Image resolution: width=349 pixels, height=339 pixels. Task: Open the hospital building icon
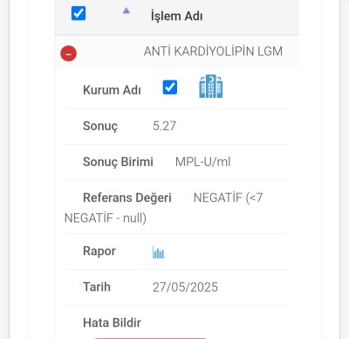click(211, 86)
